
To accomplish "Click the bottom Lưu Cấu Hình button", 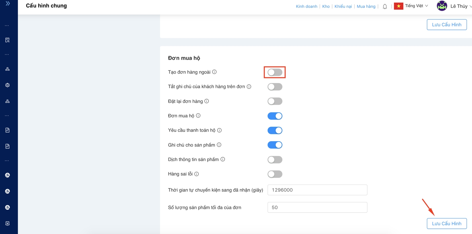I will click(x=446, y=224).
